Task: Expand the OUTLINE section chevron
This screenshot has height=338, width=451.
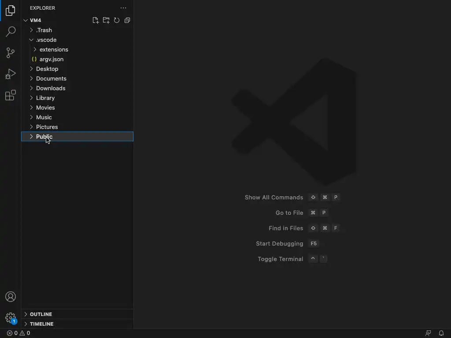Action: [x=26, y=314]
